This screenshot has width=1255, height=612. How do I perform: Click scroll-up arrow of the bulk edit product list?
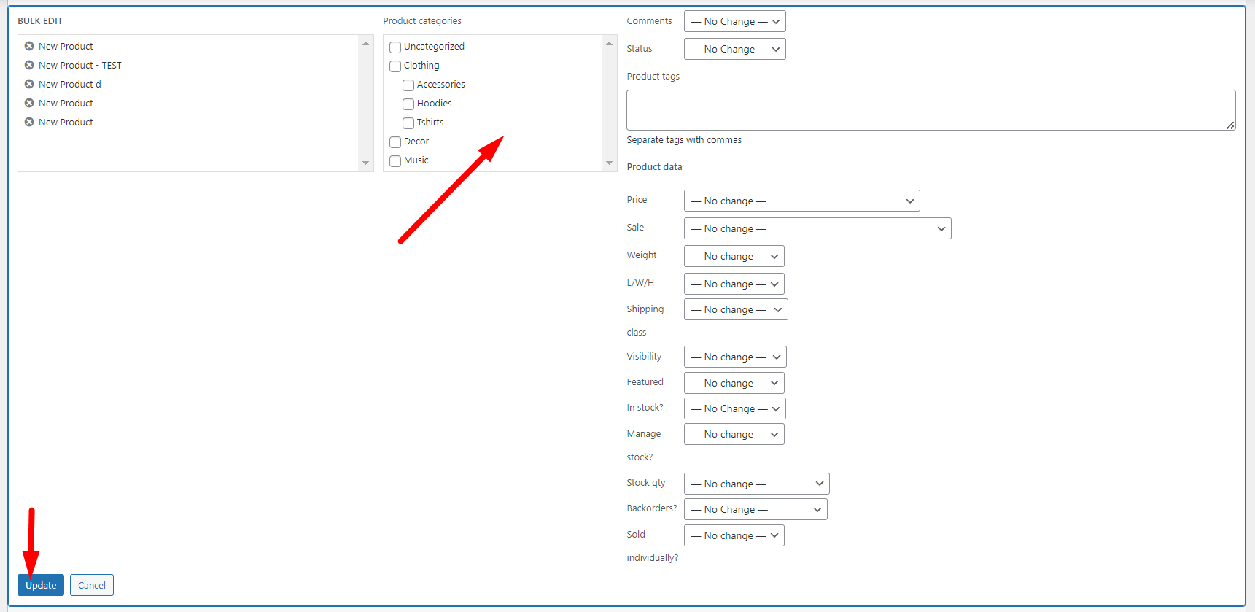[365, 44]
